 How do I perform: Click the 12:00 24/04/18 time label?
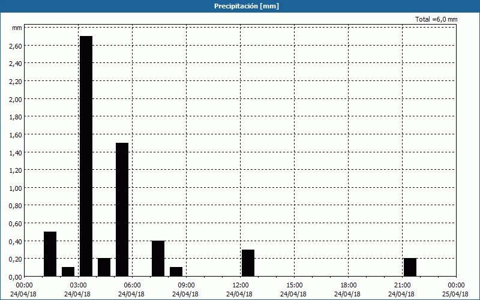pos(239,290)
